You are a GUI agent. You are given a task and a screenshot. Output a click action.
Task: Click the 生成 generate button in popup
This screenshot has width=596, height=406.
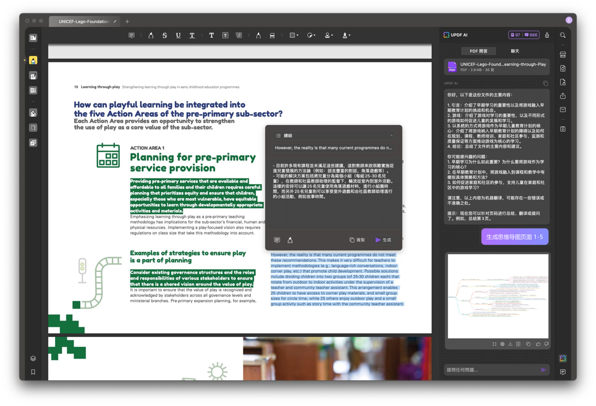383,240
